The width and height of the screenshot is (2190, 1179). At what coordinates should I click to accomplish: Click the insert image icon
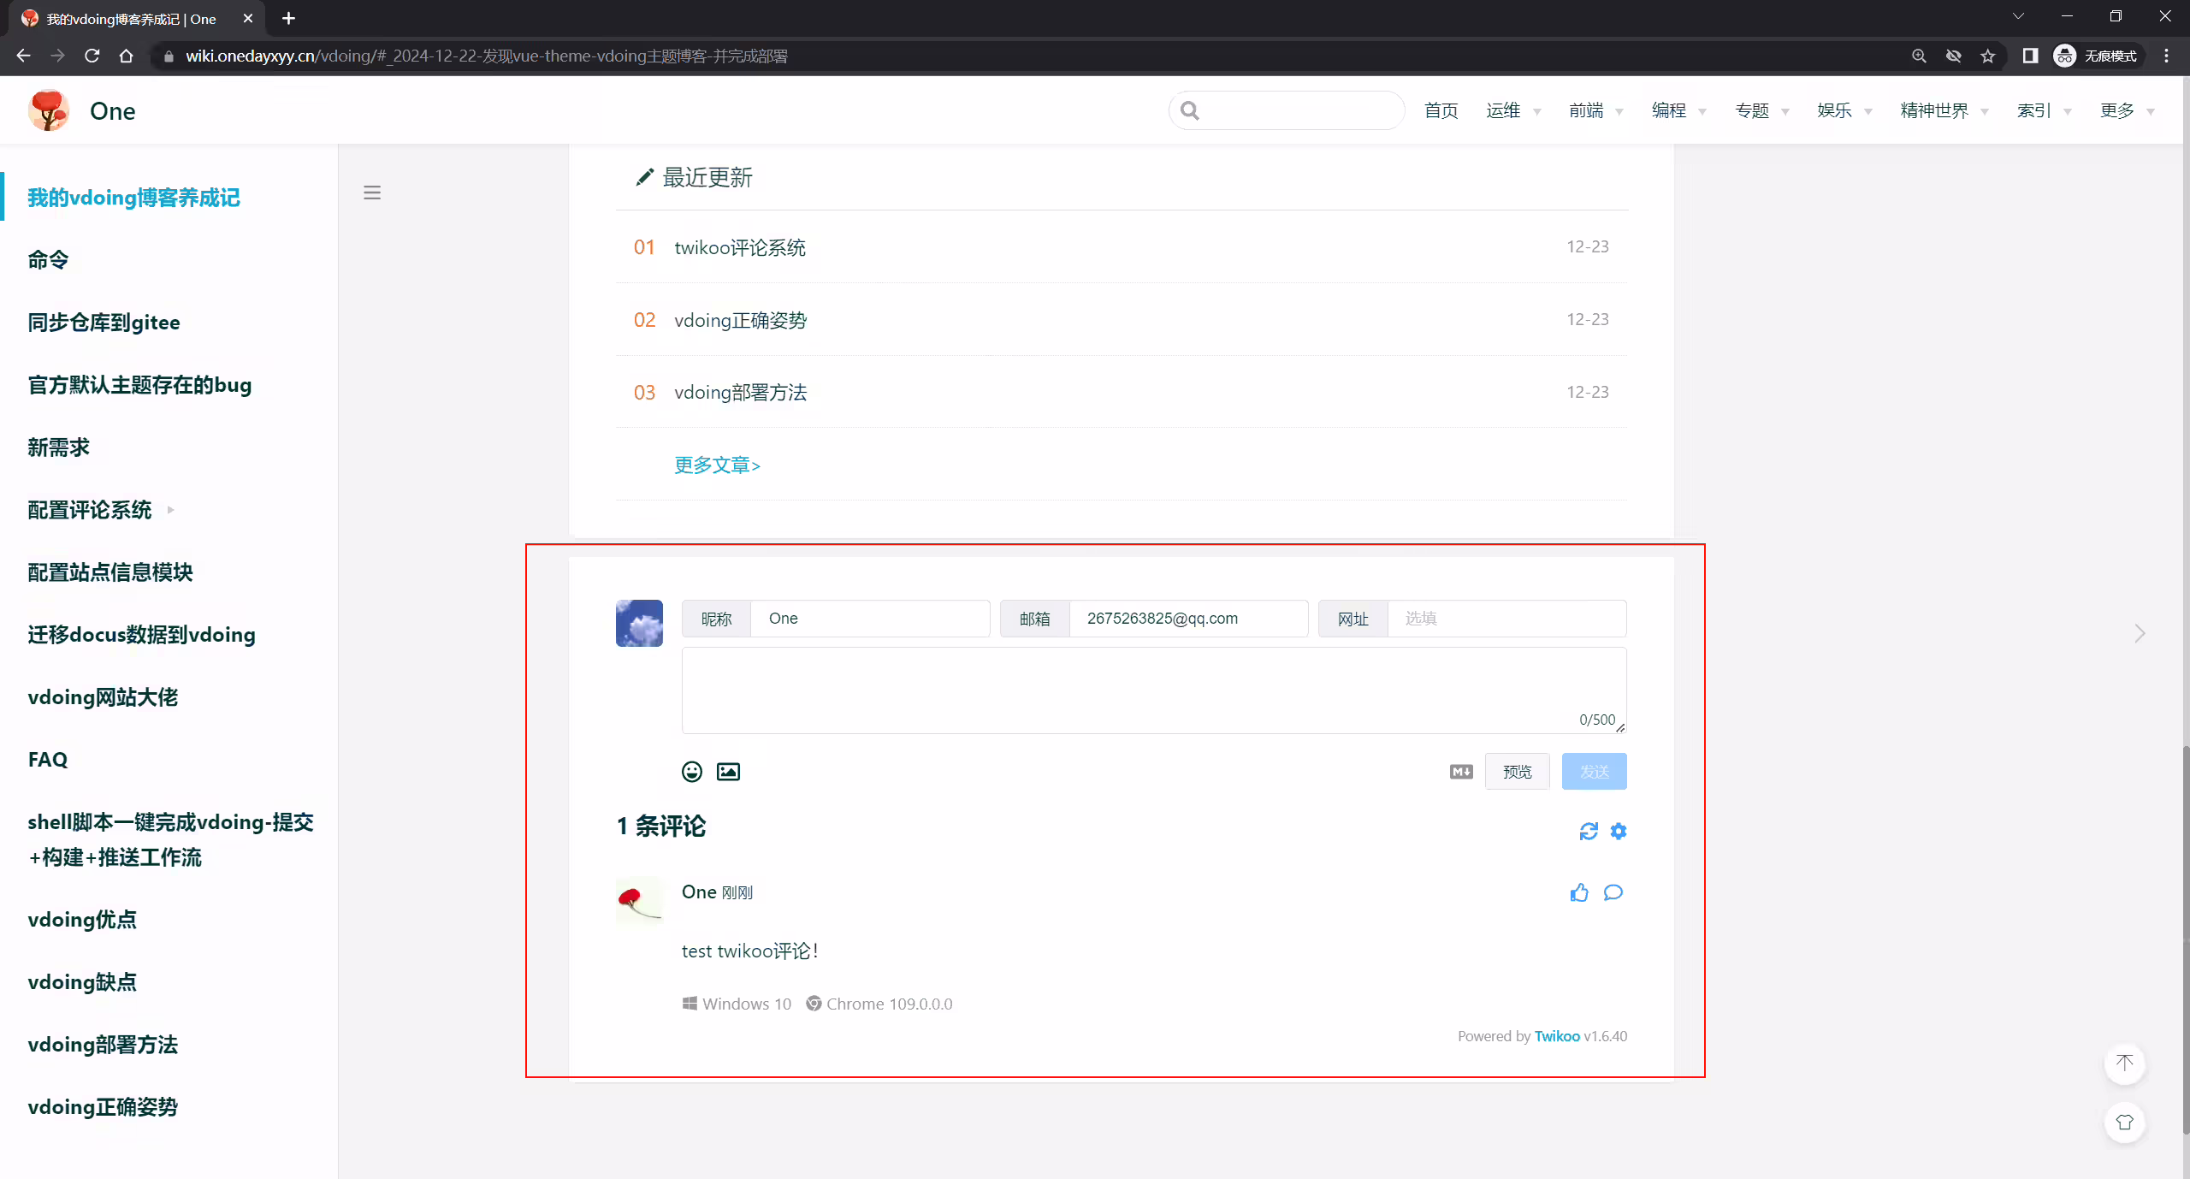pyautogui.click(x=728, y=772)
